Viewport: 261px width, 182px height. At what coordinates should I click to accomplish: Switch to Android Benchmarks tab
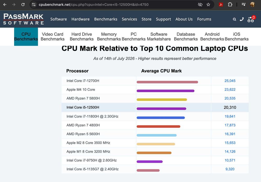tap(212, 37)
